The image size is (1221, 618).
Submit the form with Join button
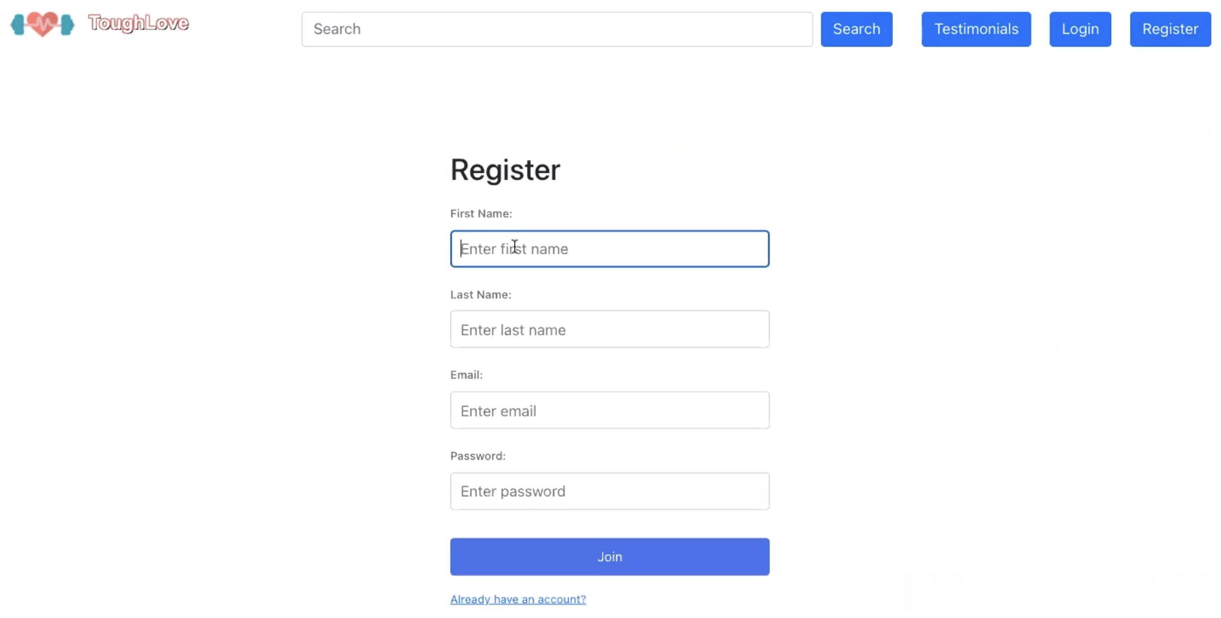610,556
